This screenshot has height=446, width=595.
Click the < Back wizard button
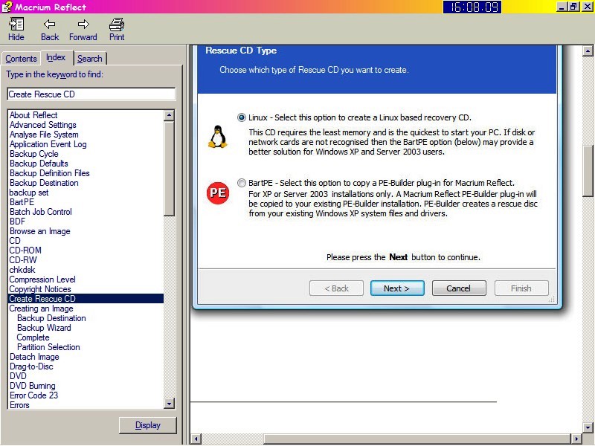336,288
